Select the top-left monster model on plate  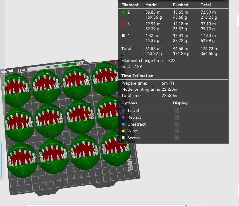pos(17,90)
